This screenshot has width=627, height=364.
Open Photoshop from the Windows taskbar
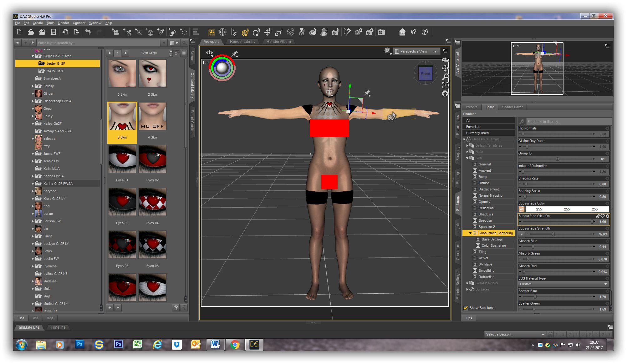79,344
